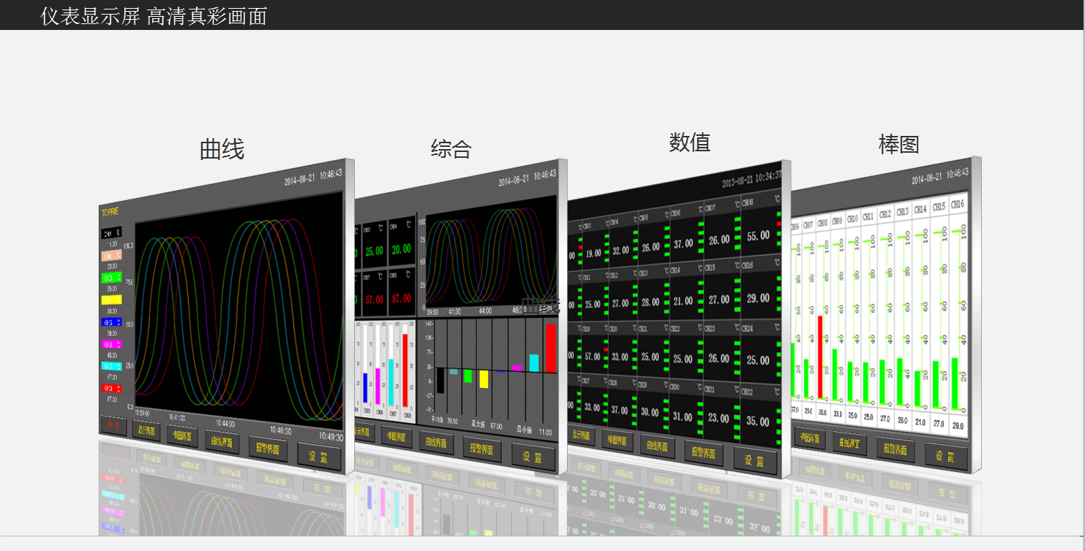Click the 19.00 reading in the 数值 screen
The width and height of the screenshot is (1085, 551).
pos(593,253)
